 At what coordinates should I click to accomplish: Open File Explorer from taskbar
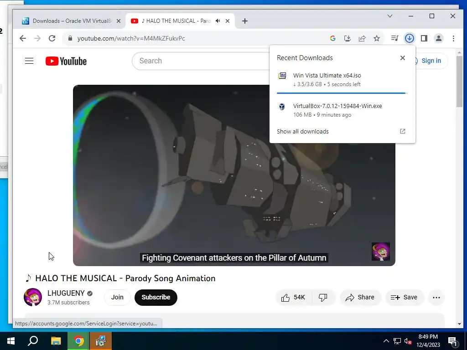(x=56, y=341)
